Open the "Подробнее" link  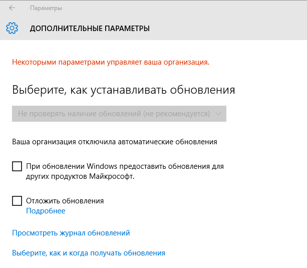[x=46, y=211]
